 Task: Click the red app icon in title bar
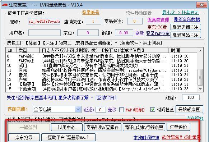4,5
